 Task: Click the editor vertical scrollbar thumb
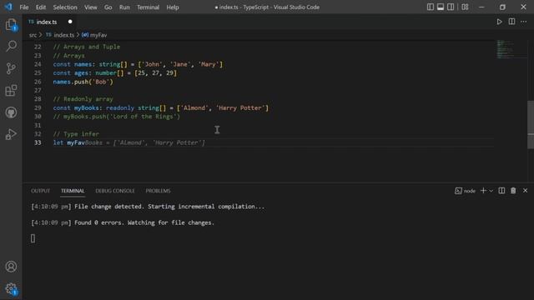coord(531,124)
